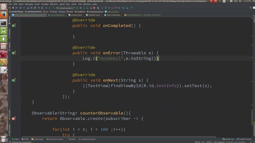Open the Ubuntu dash home button

(x=4, y=7)
